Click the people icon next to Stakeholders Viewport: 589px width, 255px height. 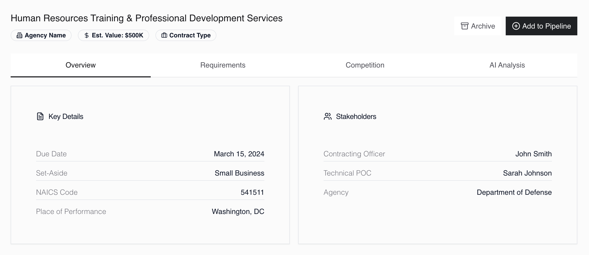click(x=328, y=116)
